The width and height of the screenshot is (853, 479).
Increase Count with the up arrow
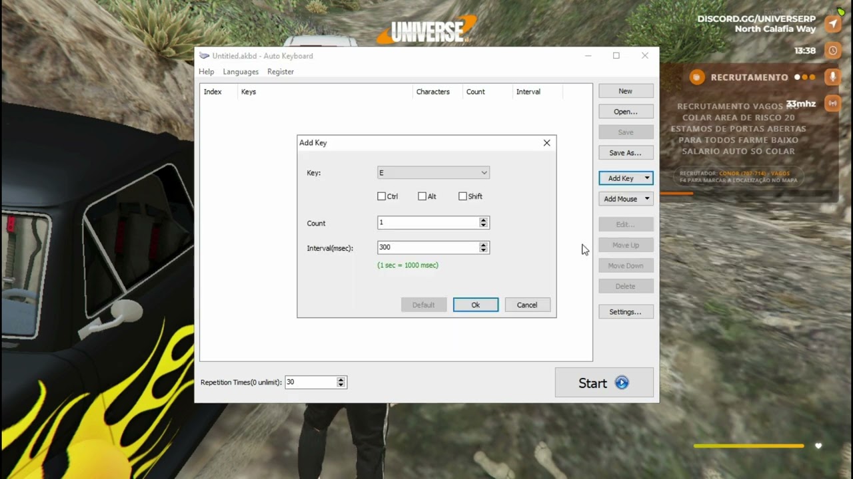pyautogui.click(x=484, y=220)
